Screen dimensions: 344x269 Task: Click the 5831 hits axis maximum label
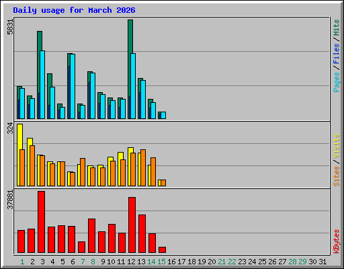click(10, 27)
